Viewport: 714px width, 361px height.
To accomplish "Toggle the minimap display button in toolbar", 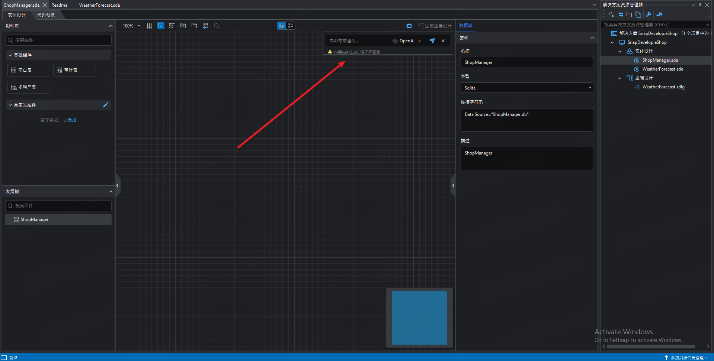I will click(161, 26).
